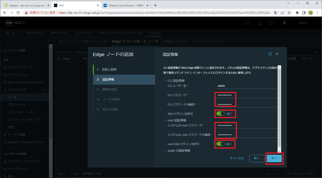This screenshot has width=322, height=178.
Task: Click the CLI パスワード field
Action: tap(247, 95)
